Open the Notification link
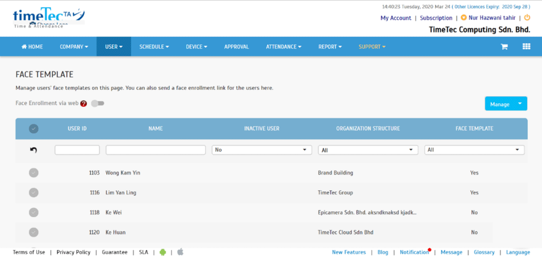 tap(414, 252)
